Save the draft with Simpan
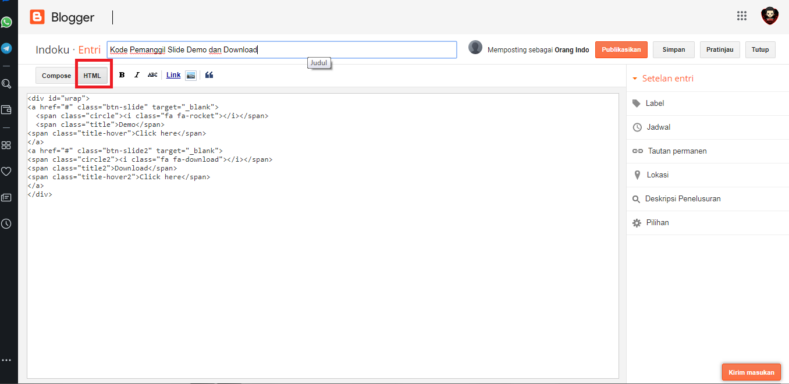Screen dimensions: 789x384 pyautogui.click(x=674, y=49)
